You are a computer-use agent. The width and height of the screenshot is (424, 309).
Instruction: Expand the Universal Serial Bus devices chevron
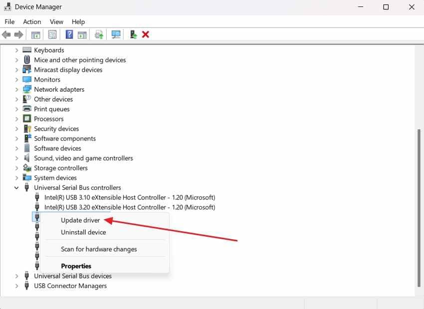pos(17,276)
